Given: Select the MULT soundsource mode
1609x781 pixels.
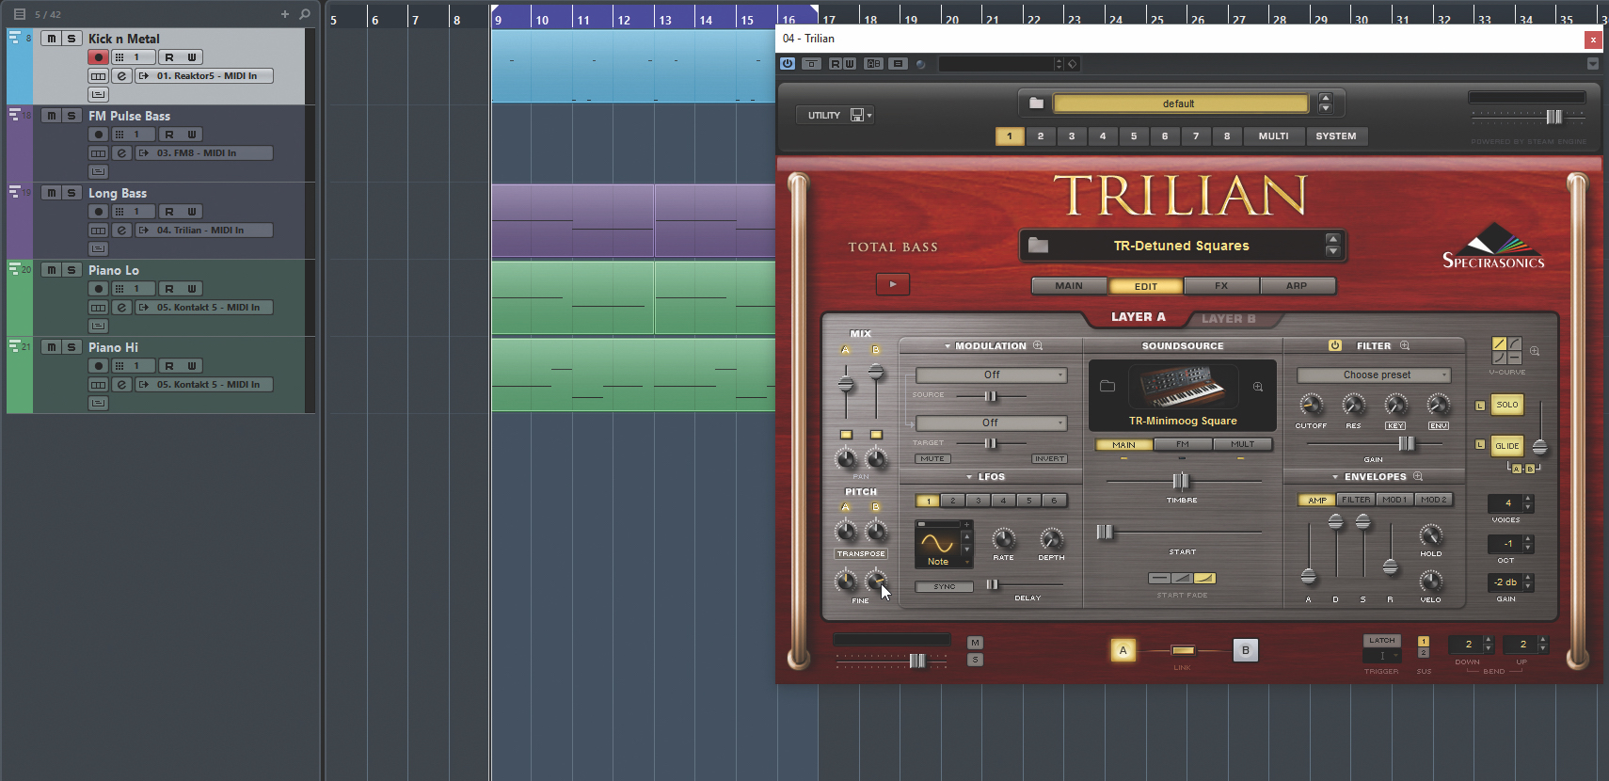Looking at the screenshot, I should click(1243, 444).
